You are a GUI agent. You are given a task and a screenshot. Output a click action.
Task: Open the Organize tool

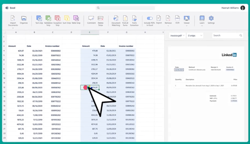click(24, 18)
